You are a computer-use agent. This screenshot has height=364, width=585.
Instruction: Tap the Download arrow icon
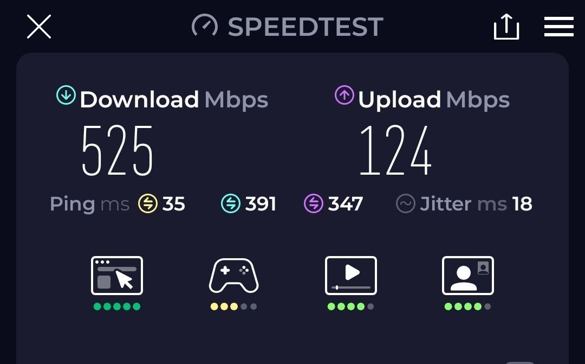66,95
